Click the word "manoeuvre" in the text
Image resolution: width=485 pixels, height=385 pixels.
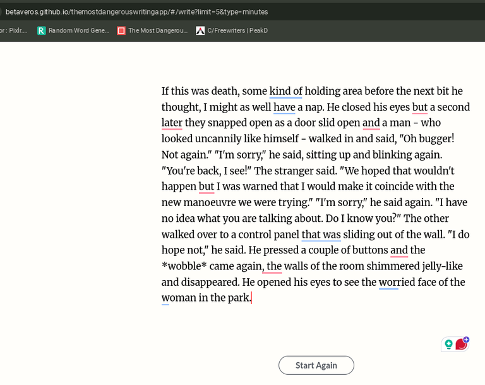point(210,202)
